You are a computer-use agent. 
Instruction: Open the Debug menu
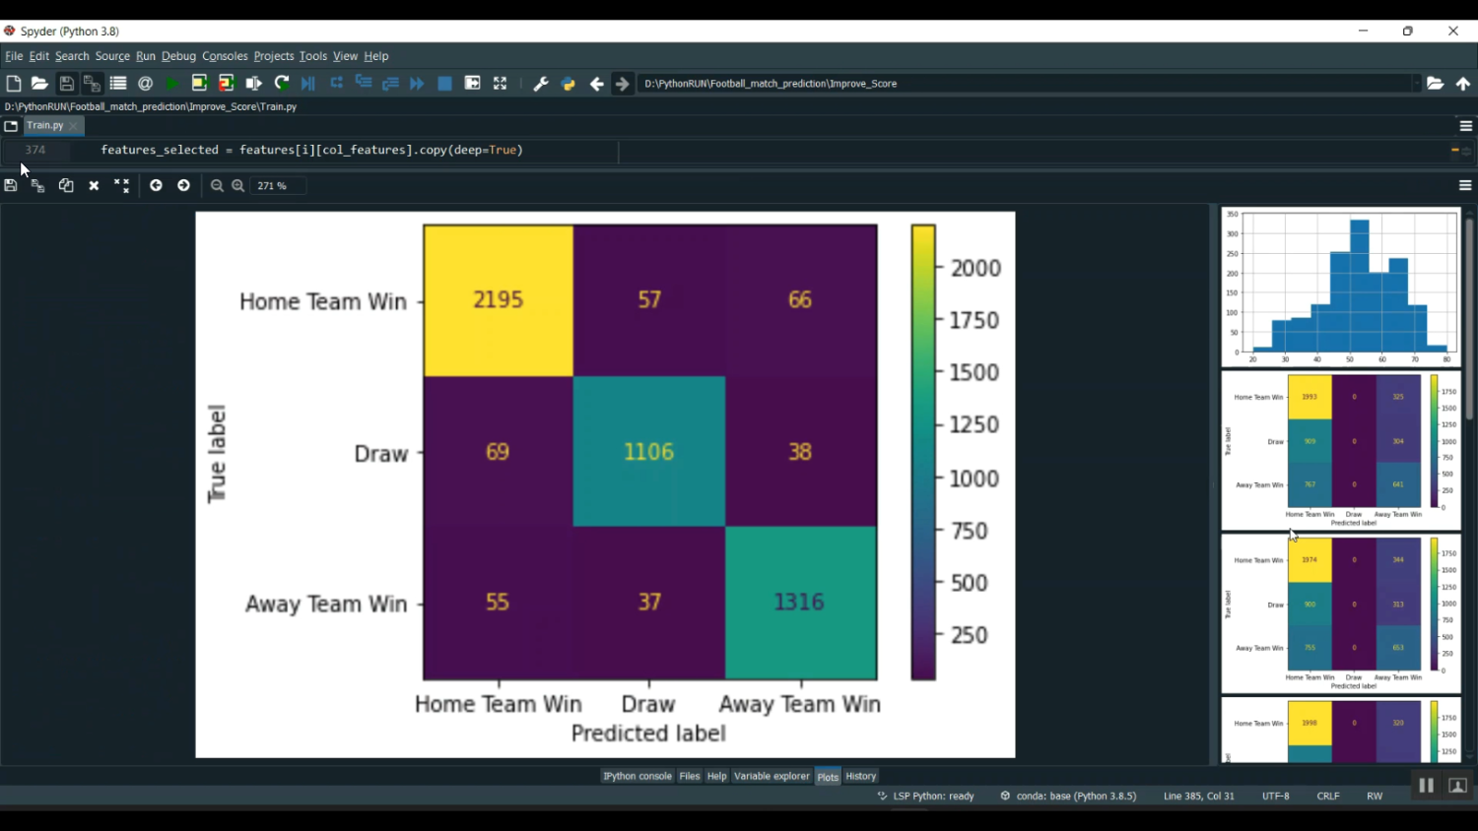[x=178, y=56]
